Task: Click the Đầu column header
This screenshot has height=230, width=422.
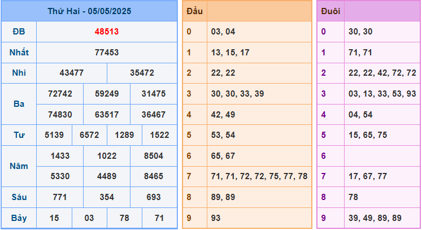Action: pyautogui.click(x=194, y=11)
